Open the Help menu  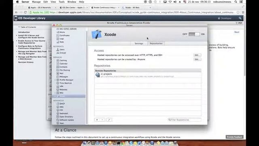click(x=81, y=2)
